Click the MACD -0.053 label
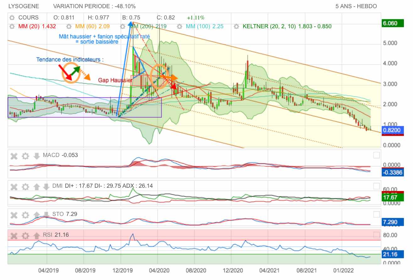This screenshot has height=280, width=413. 60,155
